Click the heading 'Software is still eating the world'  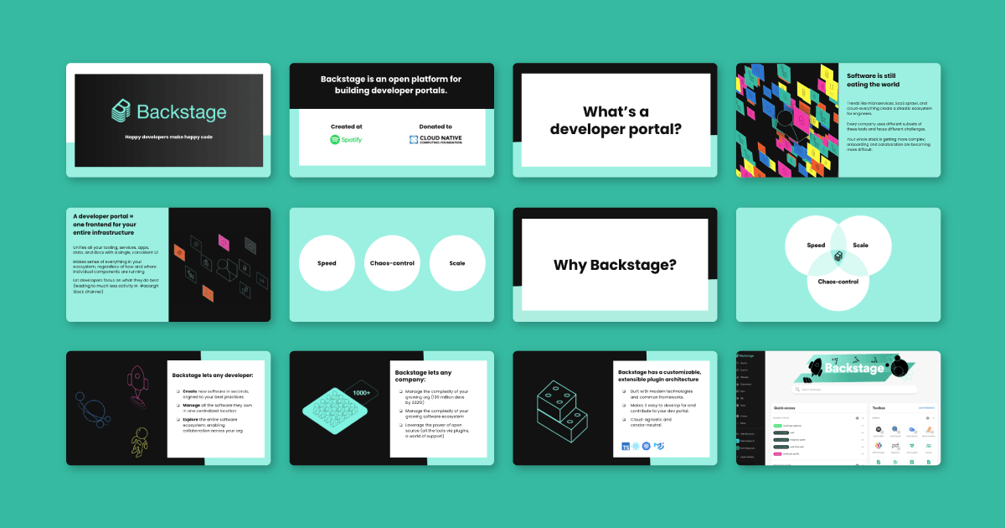coord(874,80)
